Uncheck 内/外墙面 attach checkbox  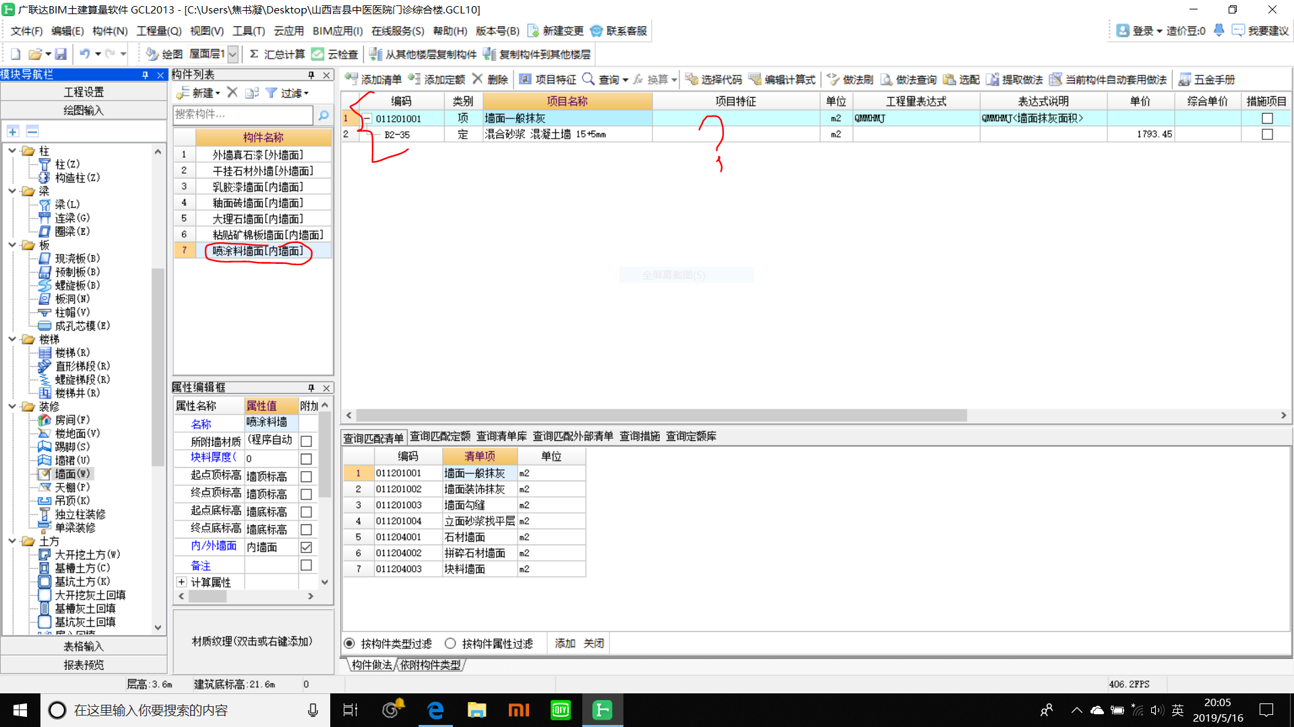click(x=306, y=547)
